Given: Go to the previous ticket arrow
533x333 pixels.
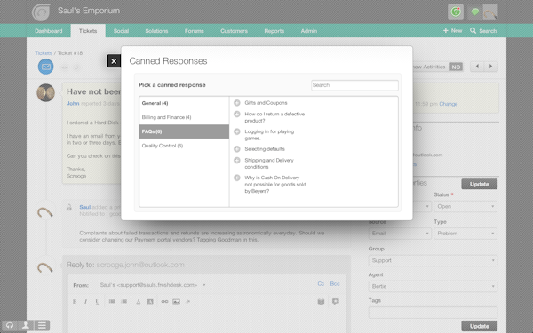Looking at the screenshot, I should 477,67.
